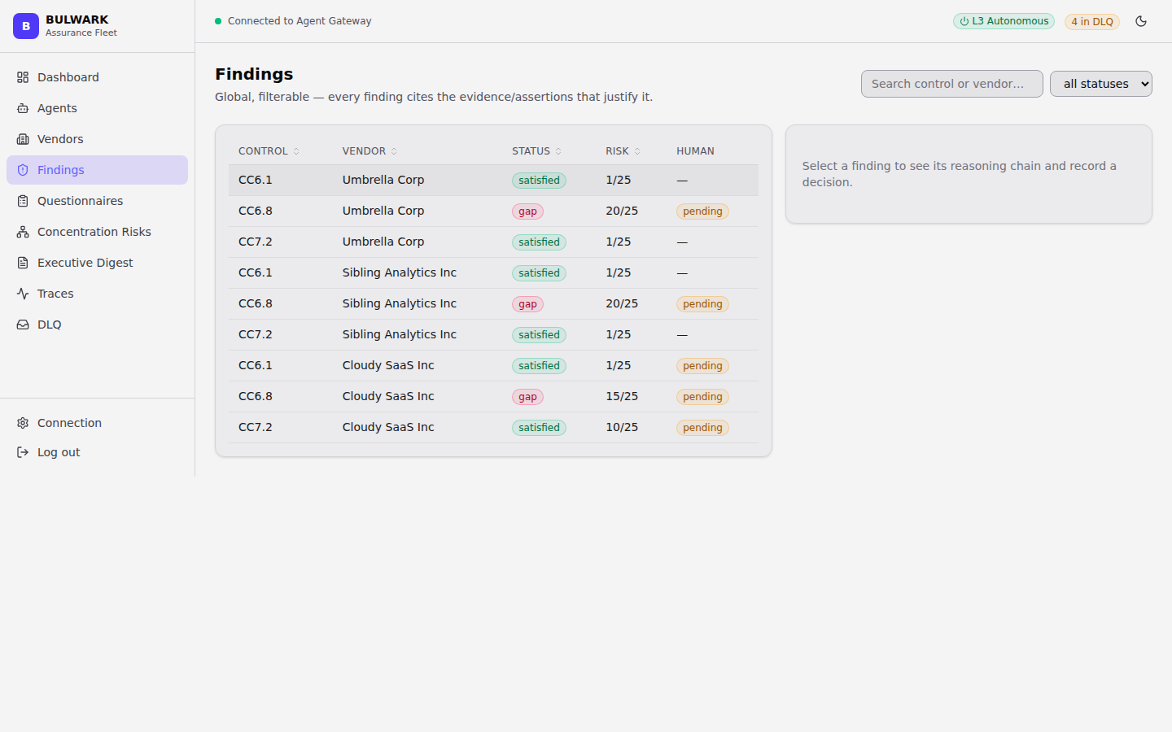Open the Executive Digest page
Screen dimensions: 1172x732
(x=97, y=263)
